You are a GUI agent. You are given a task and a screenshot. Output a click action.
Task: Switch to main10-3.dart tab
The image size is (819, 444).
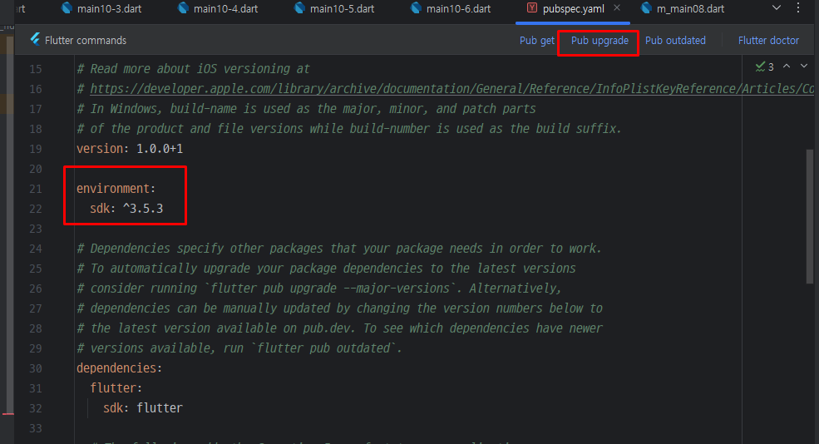pos(101,9)
